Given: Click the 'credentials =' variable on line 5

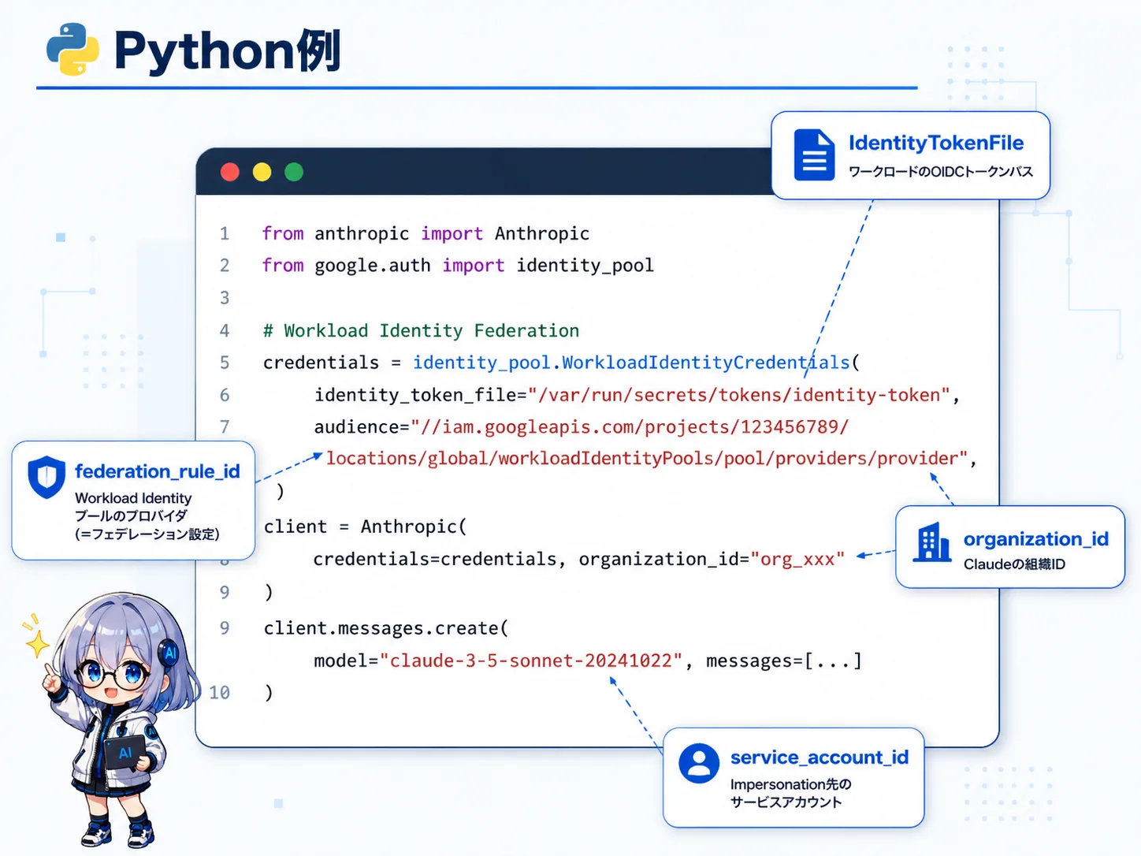Looking at the screenshot, I should (332, 363).
